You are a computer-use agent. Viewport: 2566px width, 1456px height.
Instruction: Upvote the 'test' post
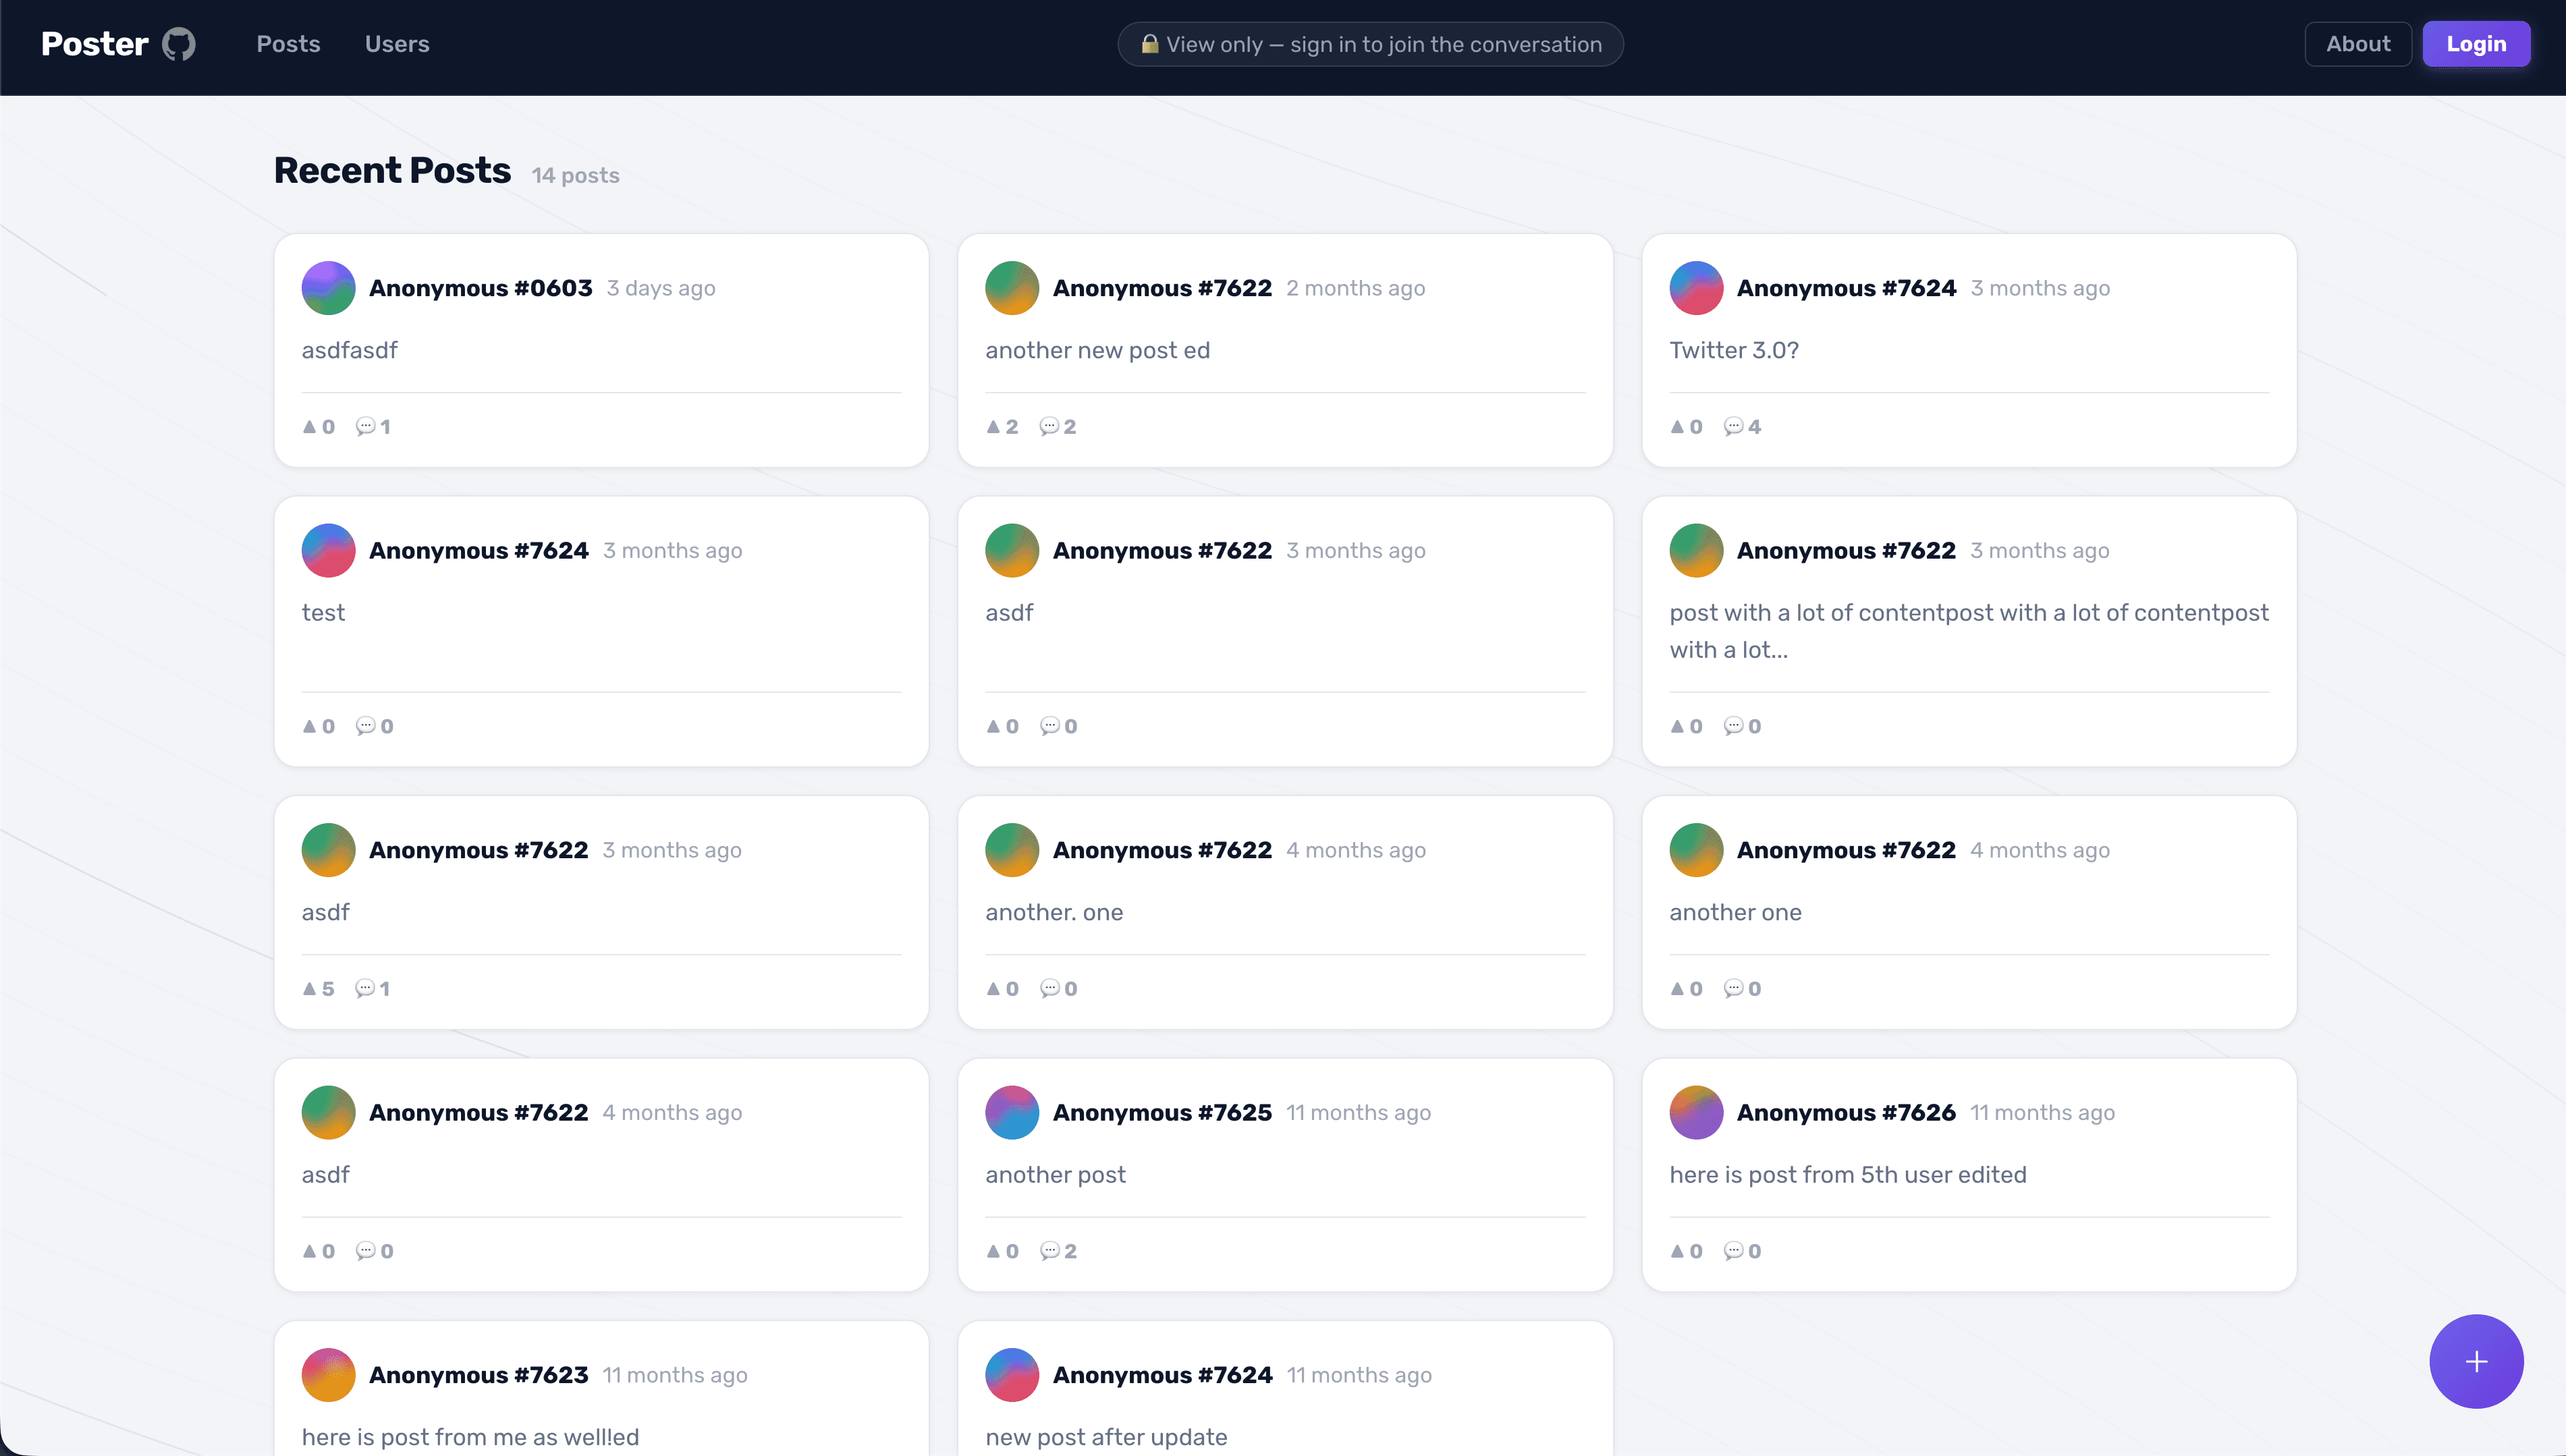tap(319, 727)
